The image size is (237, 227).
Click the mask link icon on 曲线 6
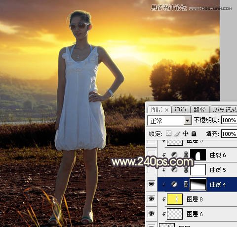coord(186,155)
